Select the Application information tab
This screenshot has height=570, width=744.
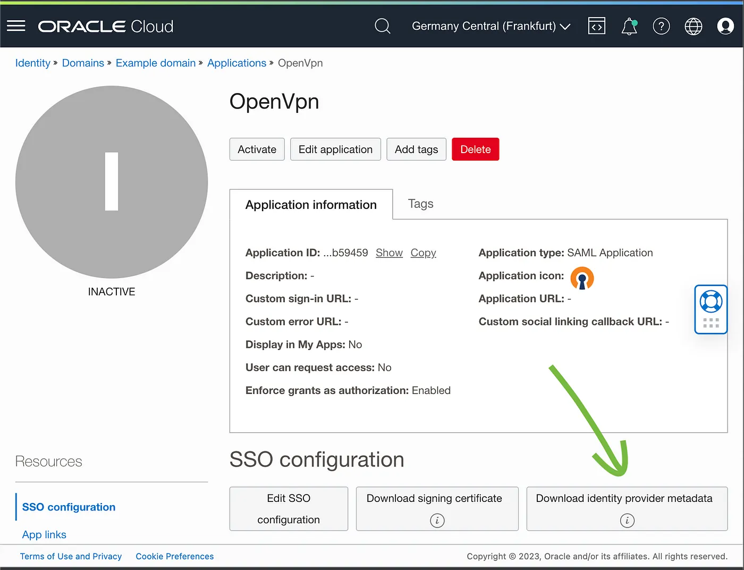[x=311, y=205]
